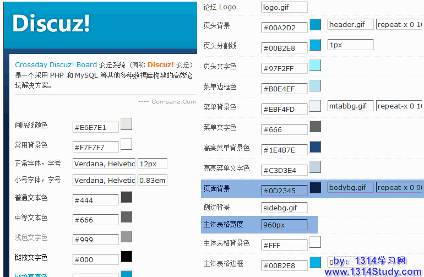Click the Discuz! logo in header
This screenshot has height=277, width=424.
[x=51, y=23]
